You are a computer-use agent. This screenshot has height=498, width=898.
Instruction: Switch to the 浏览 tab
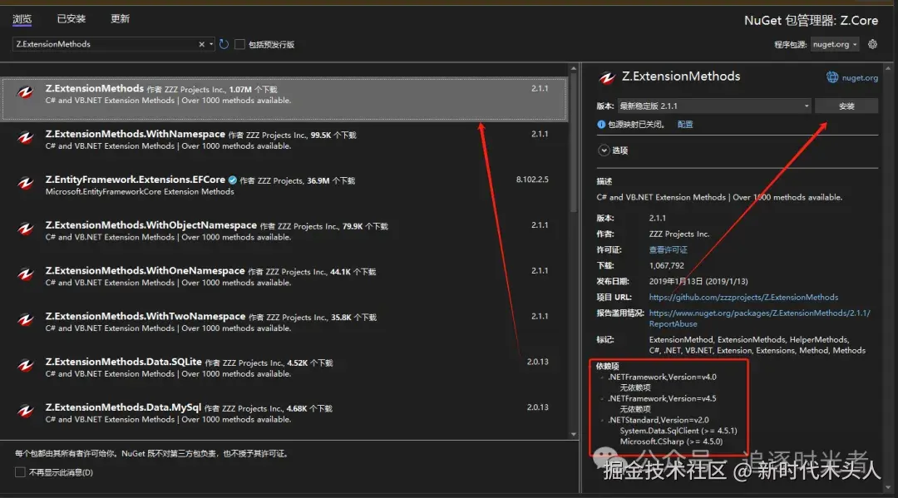click(x=22, y=19)
